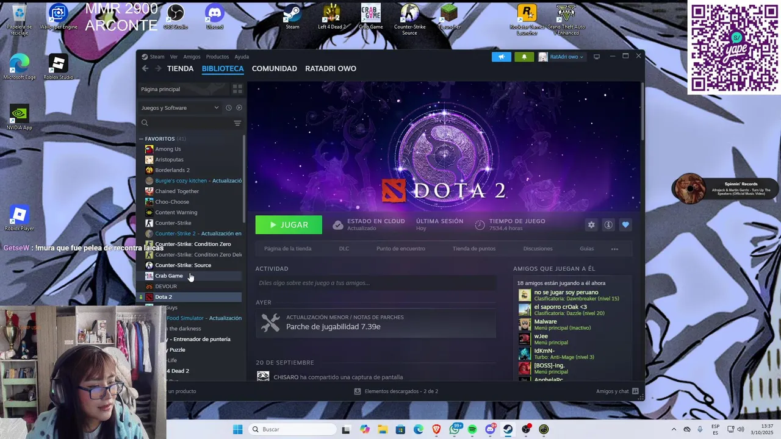This screenshot has height=439, width=781.
Task: Switch to the TIENDA tab
Action: pyautogui.click(x=180, y=68)
